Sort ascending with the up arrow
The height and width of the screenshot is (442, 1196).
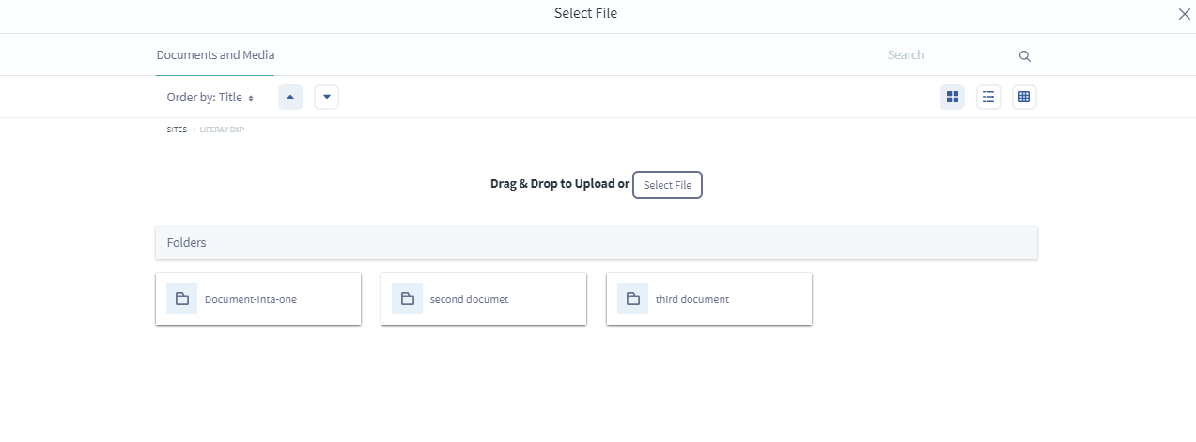pyautogui.click(x=290, y=97)
